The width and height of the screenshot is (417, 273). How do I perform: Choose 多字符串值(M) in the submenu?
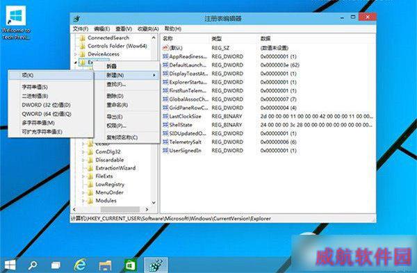(51, 123)
